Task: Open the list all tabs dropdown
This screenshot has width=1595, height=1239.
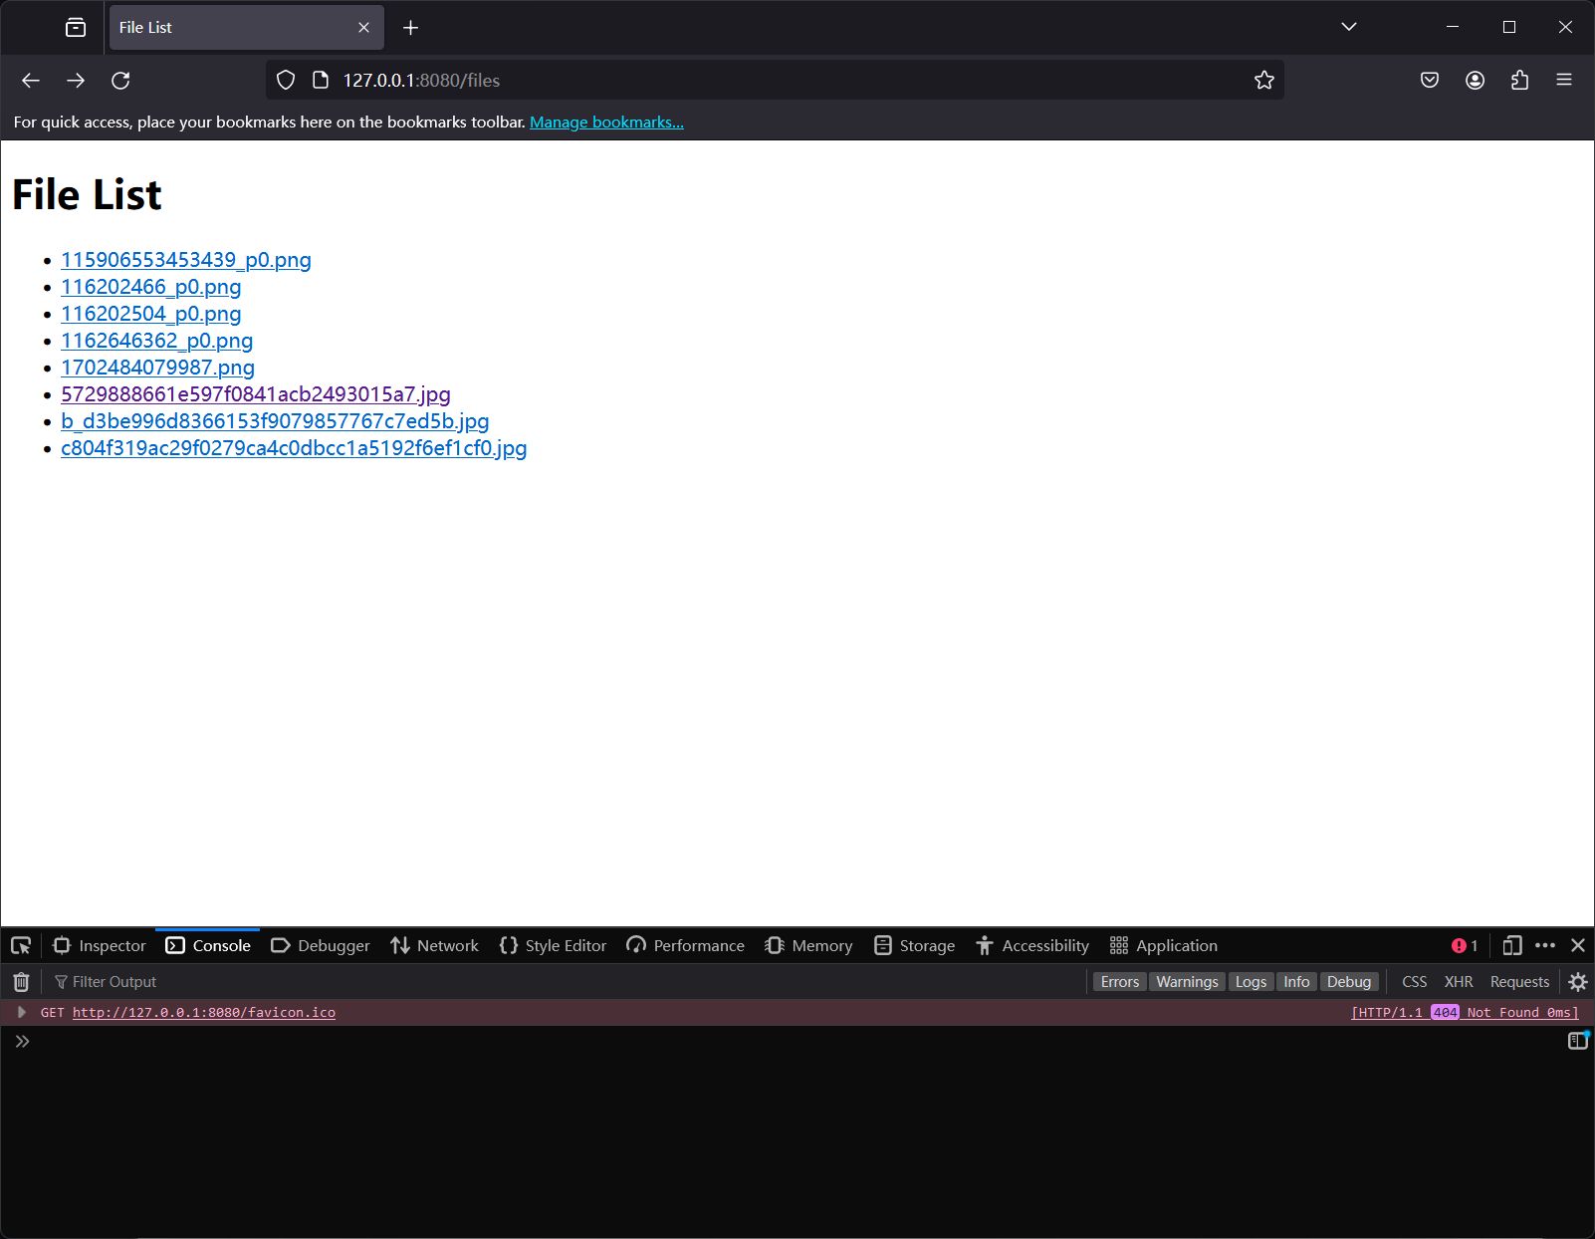Action: point(1348,27)
